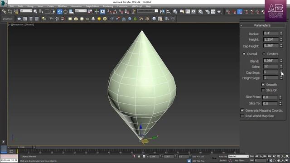This screenshot has height=163, width=290.
Task: Open the Graph Editors menu
Action: tap(92, 6)
